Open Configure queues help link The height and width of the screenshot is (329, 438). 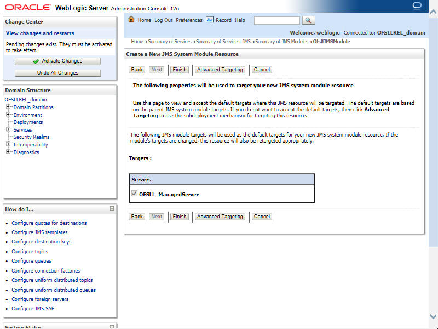(31, 261)
